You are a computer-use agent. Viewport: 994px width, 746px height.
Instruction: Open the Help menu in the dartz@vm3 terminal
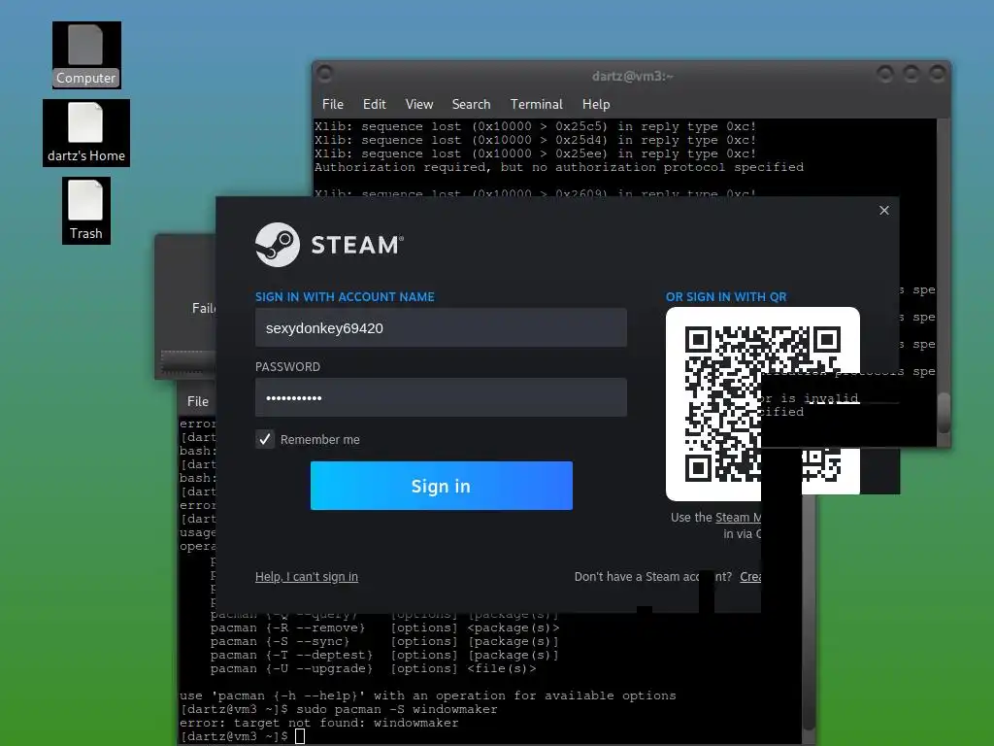pyautogui.click(x=596, y=104)
